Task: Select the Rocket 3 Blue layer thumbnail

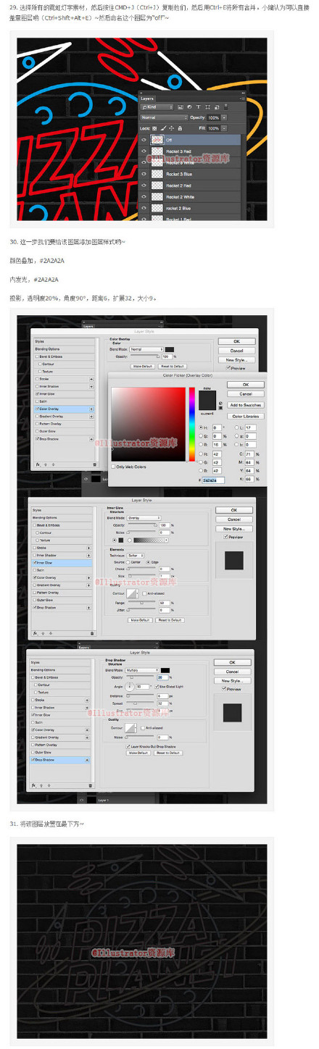Action: [x=157, y=174]
